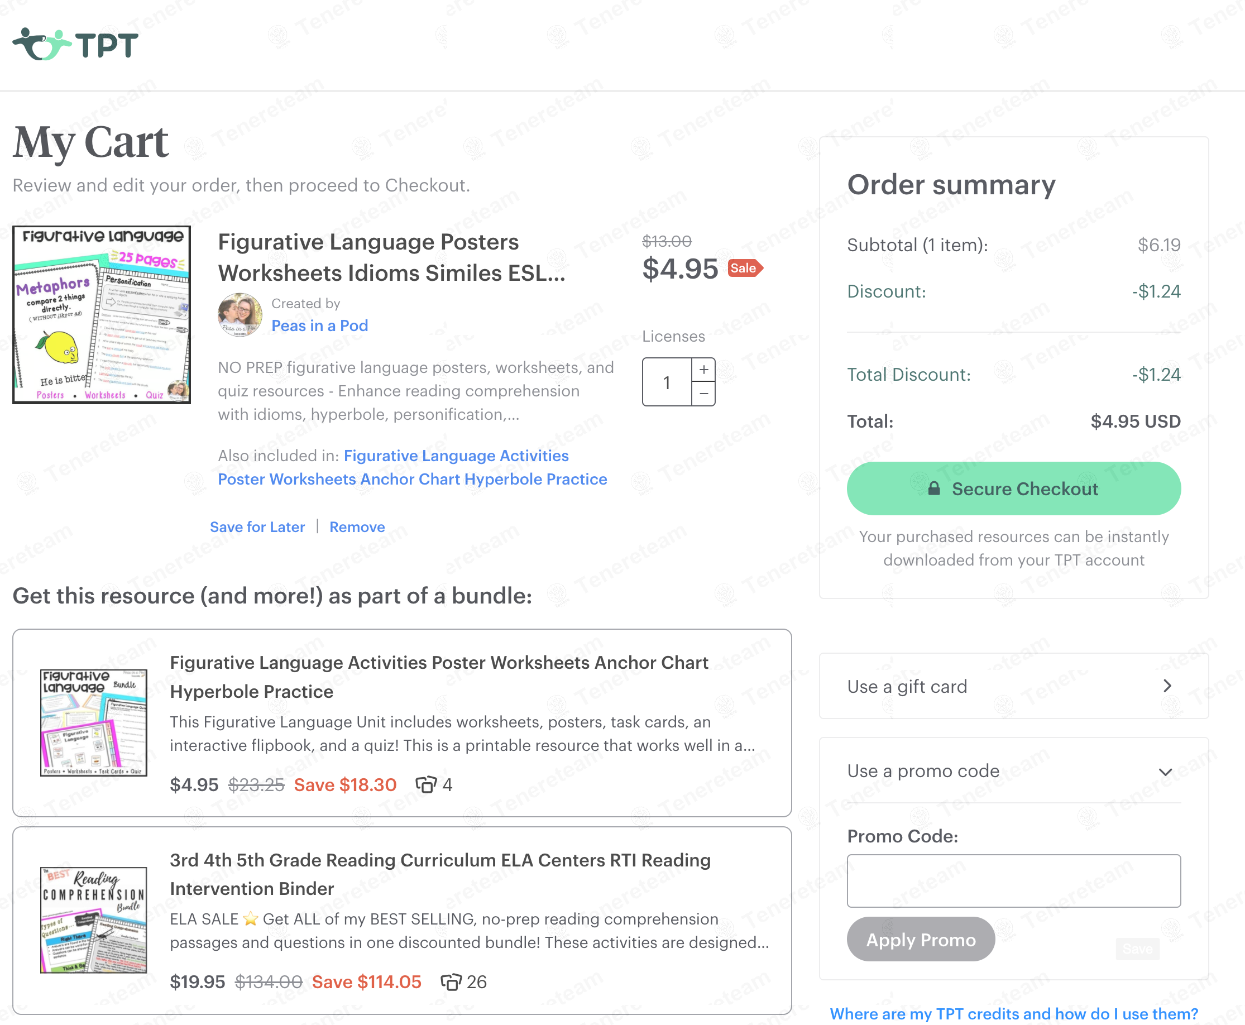Open the TPT credits help link
Screen dimensions: 1245x1025
click(1014, 1014)
